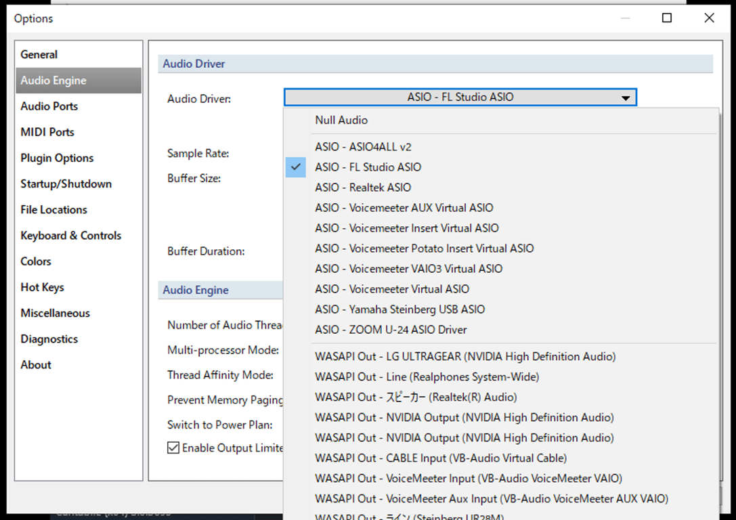Maximize the Options window
This screenshot has width=736, height=520.
pyautogui.click(x=666, y=18)
